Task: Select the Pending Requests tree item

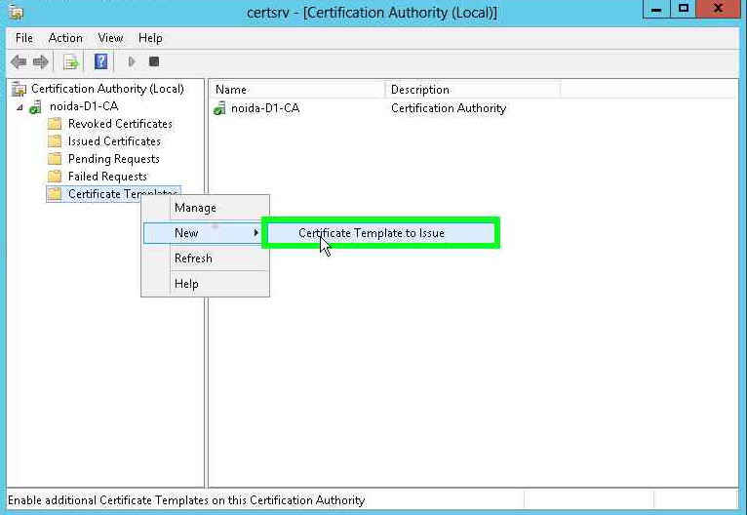Action: [114, 159]
